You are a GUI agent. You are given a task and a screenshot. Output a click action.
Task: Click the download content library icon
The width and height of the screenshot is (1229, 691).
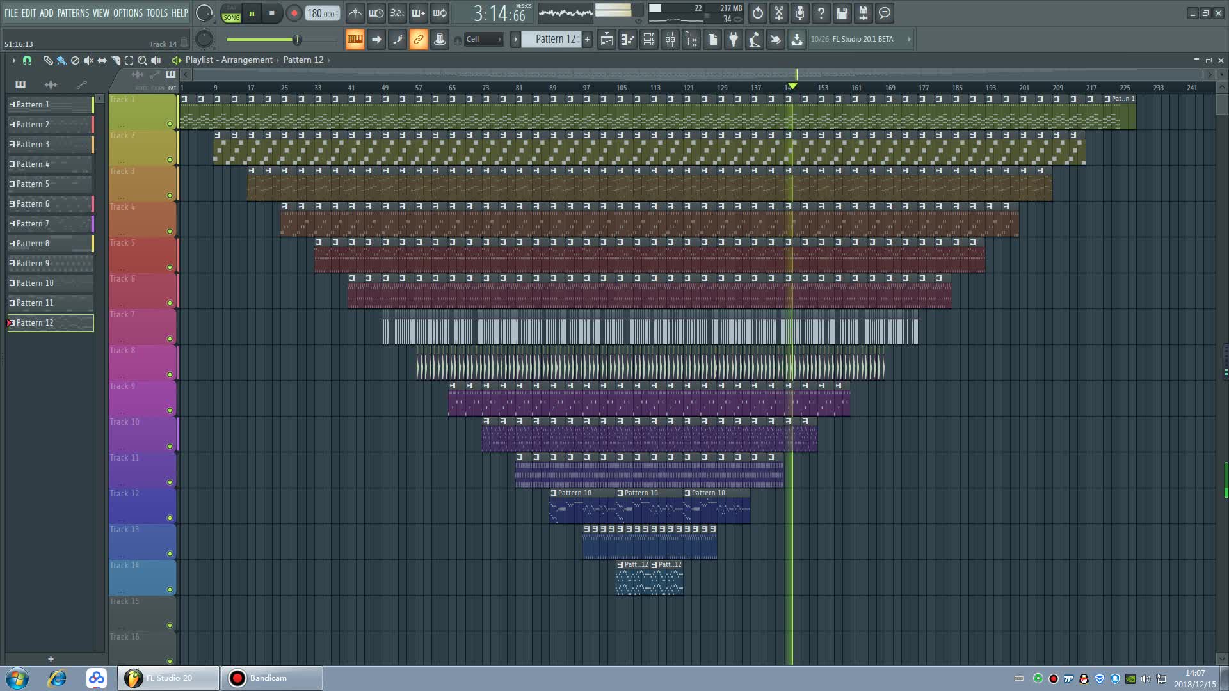coord(797,40)
